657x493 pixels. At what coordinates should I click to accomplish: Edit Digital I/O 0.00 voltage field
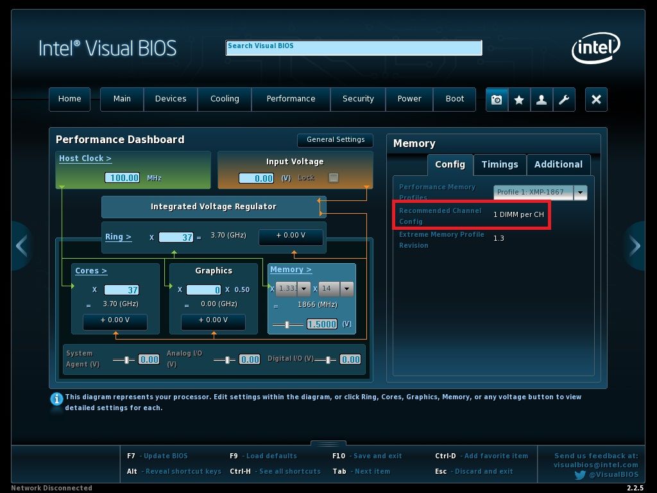coord(350,359)
